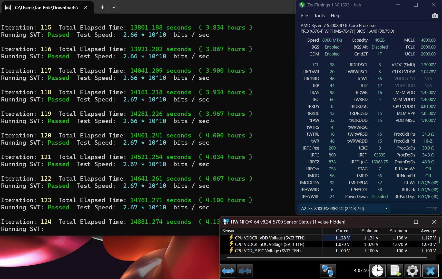Click lightning icon beside CPU VDDCR_SOC Voltage
The image size is (442, 279).
[x=231, y=244]
